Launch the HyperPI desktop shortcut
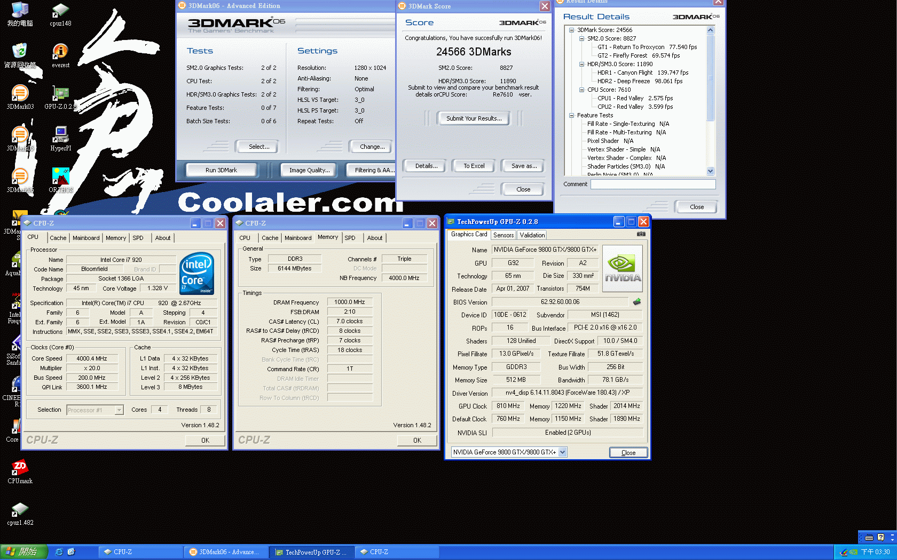Image resolution: width=897 pixels, height=560 pixels. (60, 139)
